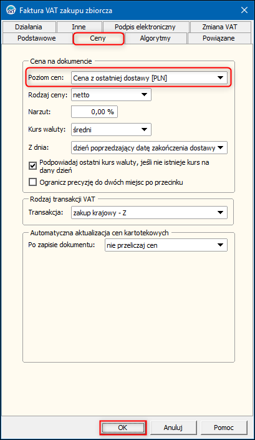Viewport: 255px width, 440px height.
Task: Expand the Poziom cen dropdown
Action: coord(150,78)
